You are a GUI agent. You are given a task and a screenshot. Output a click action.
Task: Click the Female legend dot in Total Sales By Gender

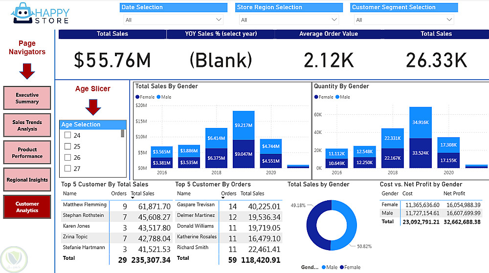click(137, 97)
